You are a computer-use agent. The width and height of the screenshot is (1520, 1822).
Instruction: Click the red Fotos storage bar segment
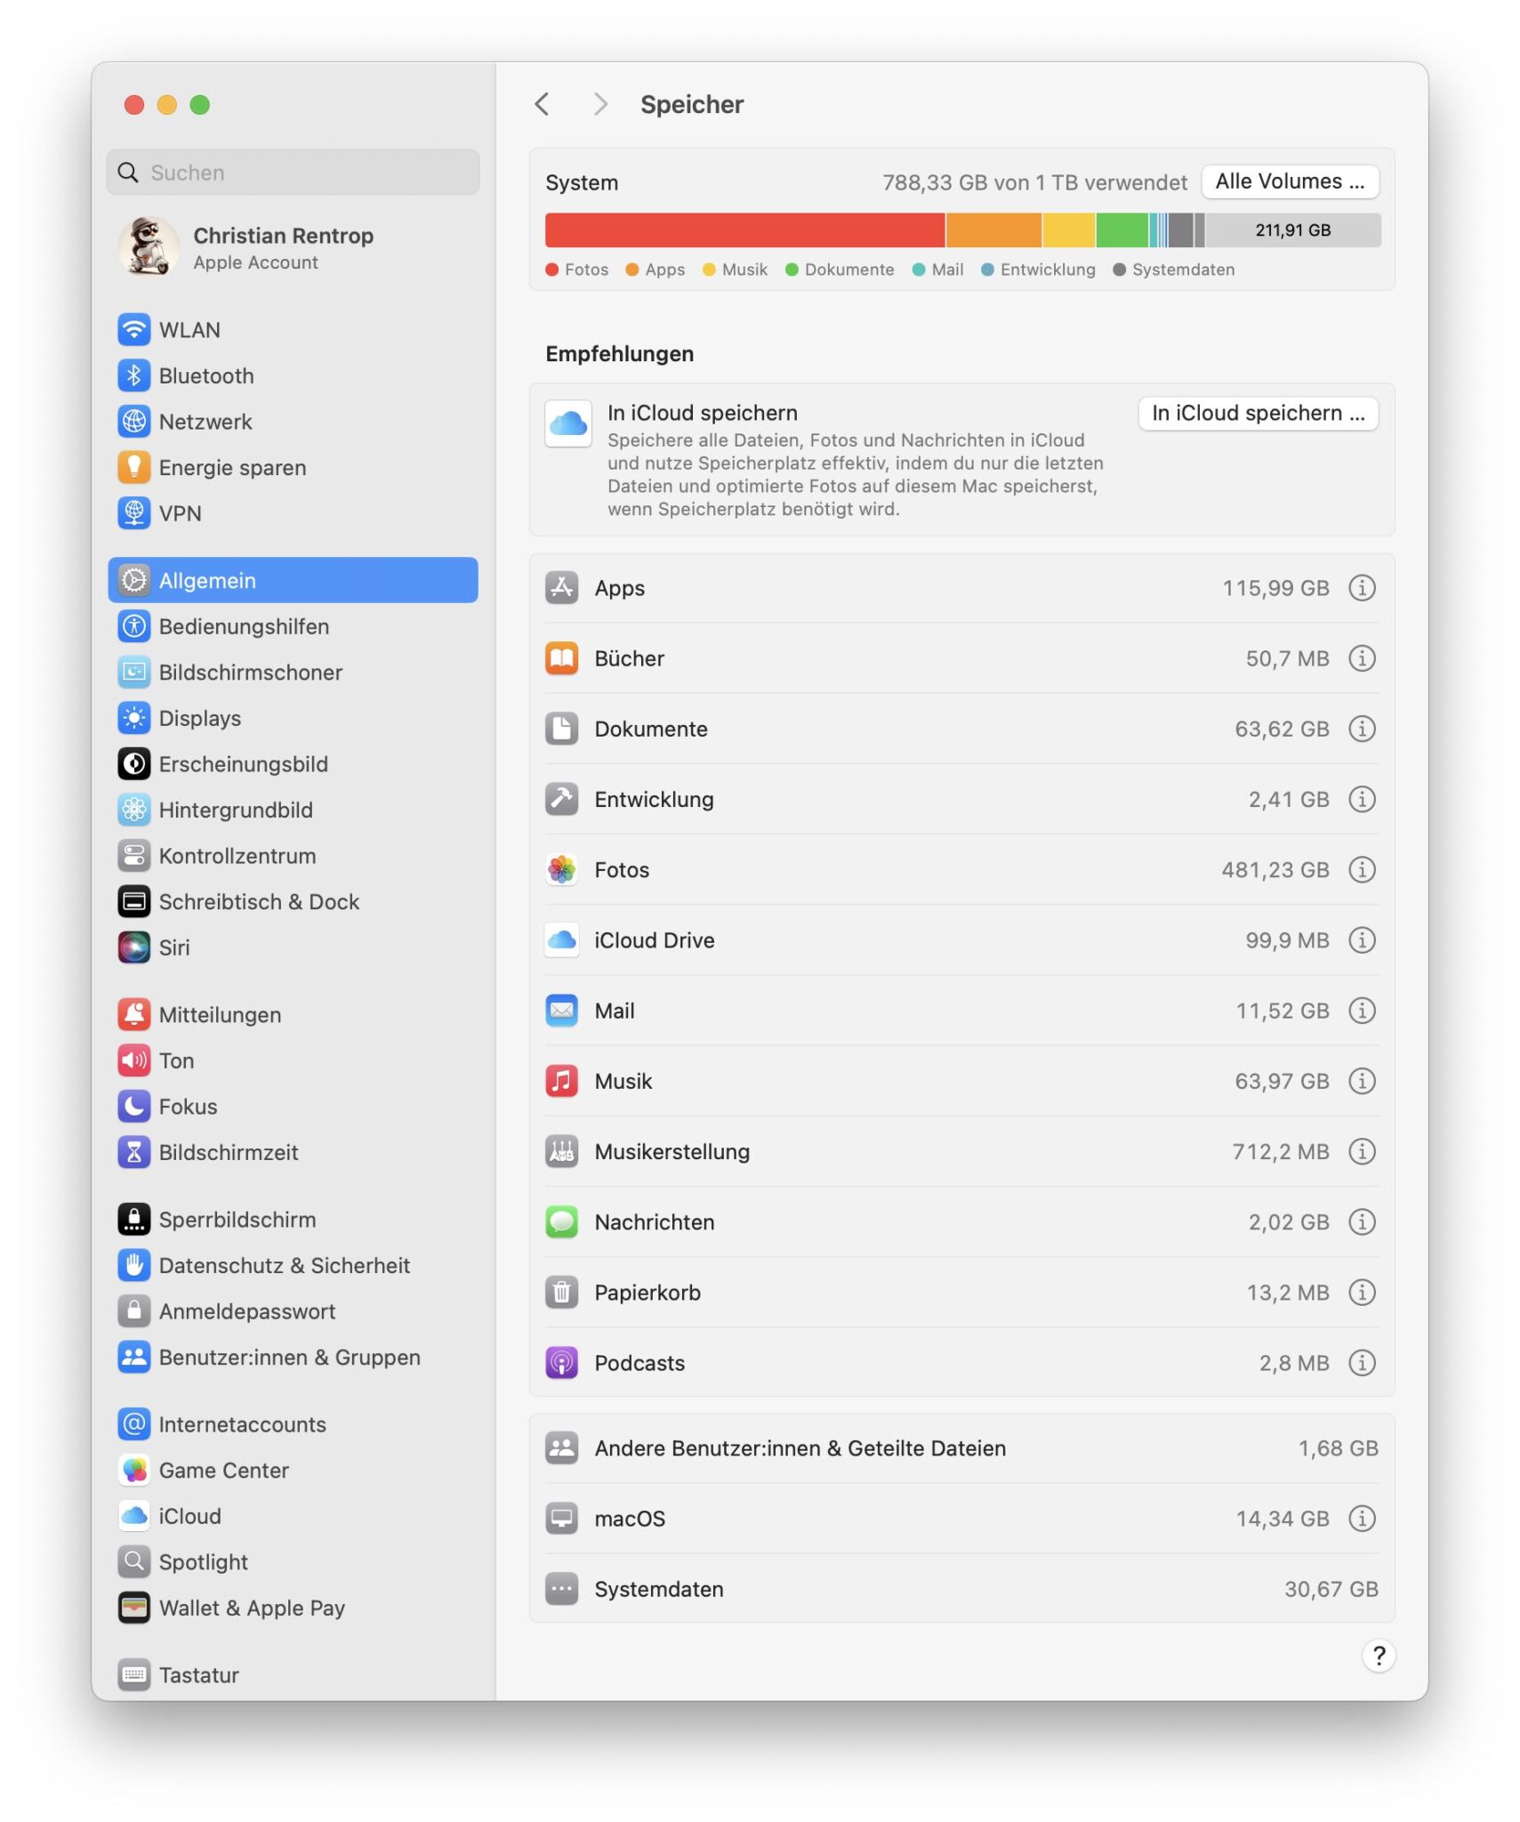[744, 230]
